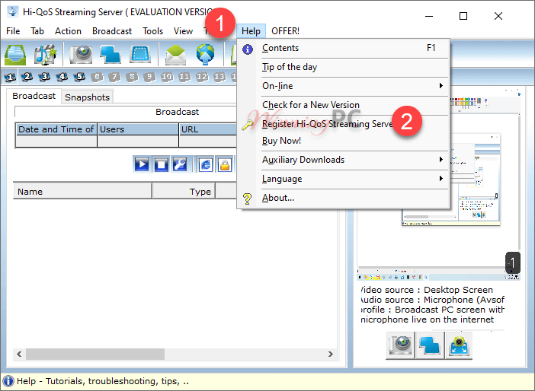Image resolution: width=535 pixels, height=391 pixels.
Task: Select the webcam capture toolbar icon
Action: (81, 54)
